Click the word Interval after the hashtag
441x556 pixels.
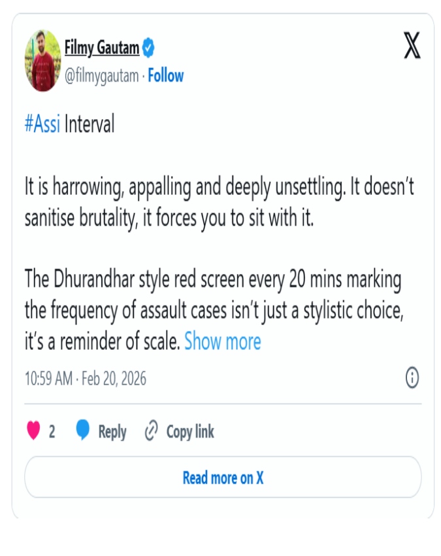pyautogui.click(x=90, y=124)
